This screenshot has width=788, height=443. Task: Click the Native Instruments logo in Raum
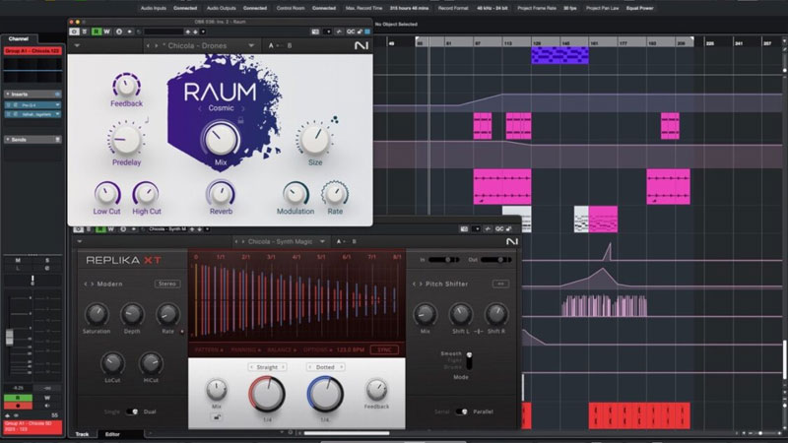coord(361,45)
